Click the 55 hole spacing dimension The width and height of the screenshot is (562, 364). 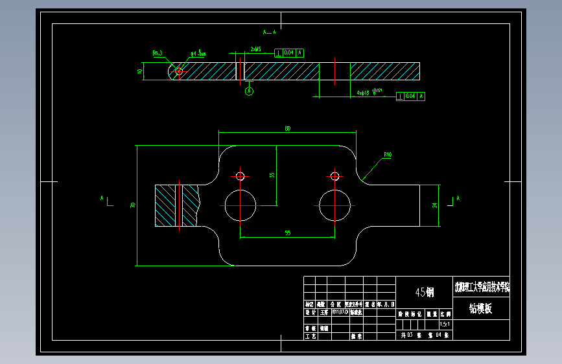pos(287,233)
